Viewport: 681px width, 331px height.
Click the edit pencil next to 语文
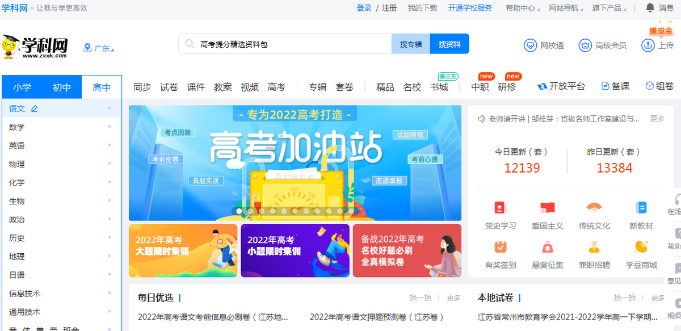(35, 108)
